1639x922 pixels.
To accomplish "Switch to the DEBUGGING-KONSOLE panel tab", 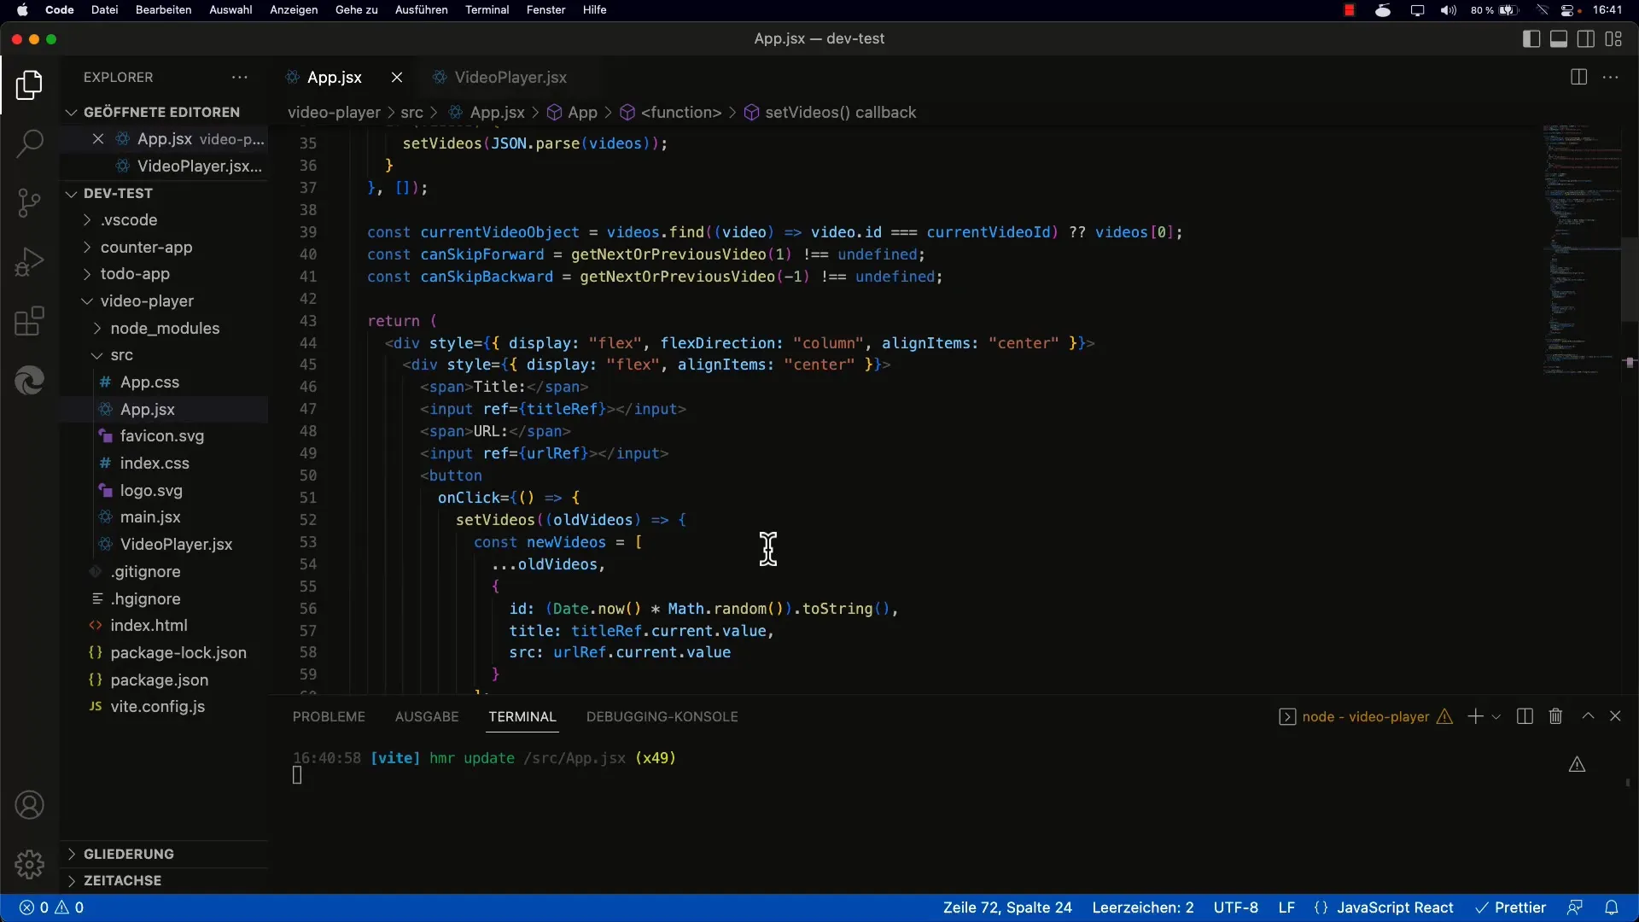I will pos(662,716).
